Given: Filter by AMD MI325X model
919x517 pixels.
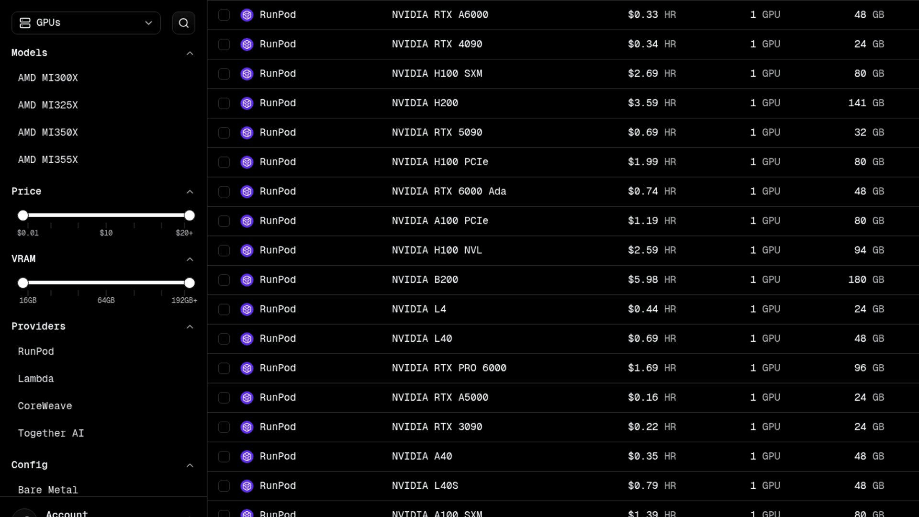Looking at the screenshot, I should 48,105.
